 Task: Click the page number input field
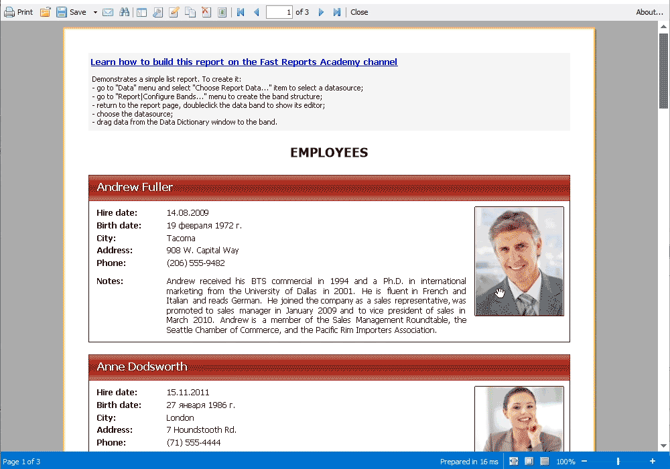coord(279,12)
